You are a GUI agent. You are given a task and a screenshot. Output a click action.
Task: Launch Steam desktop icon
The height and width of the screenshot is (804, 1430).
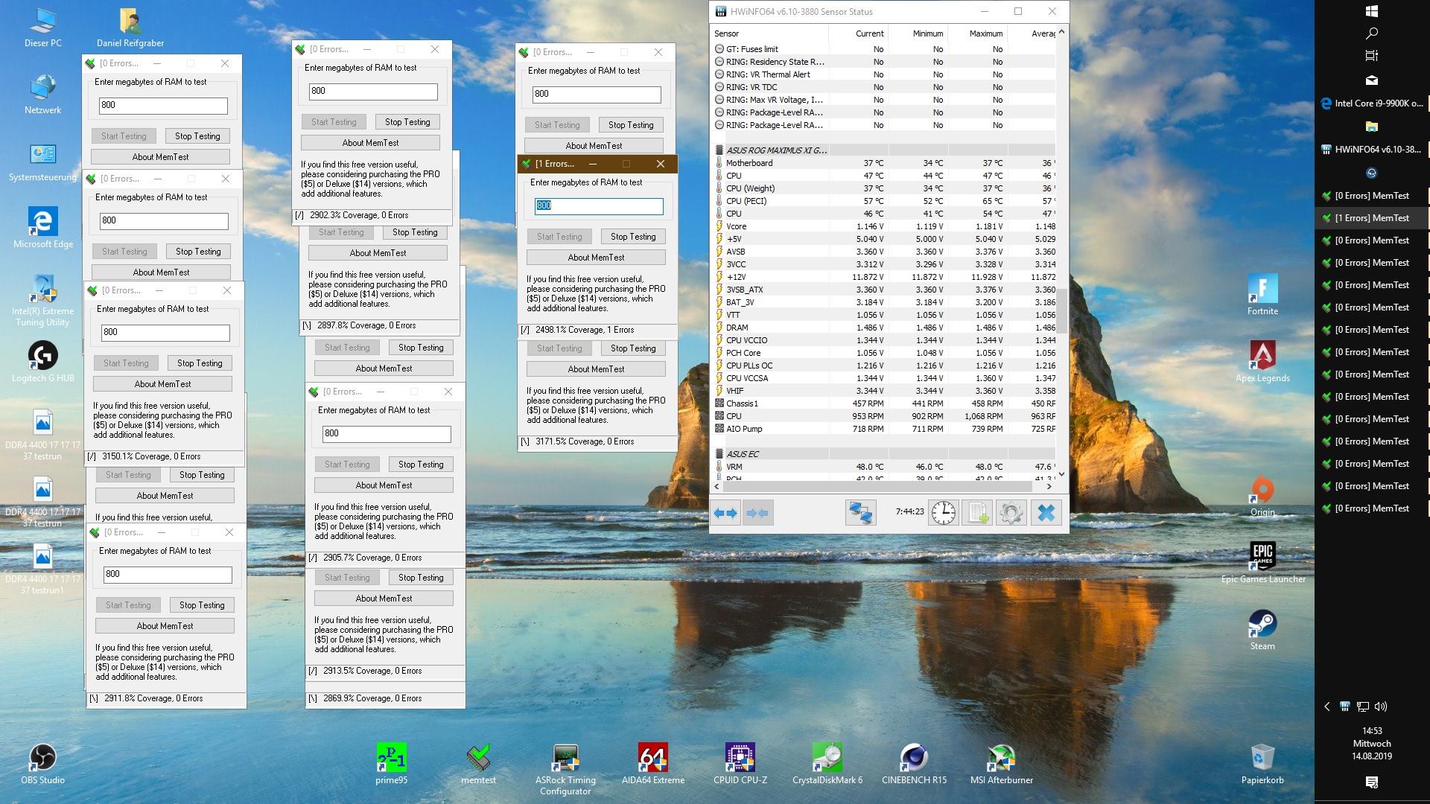(x=1262, y=631)
